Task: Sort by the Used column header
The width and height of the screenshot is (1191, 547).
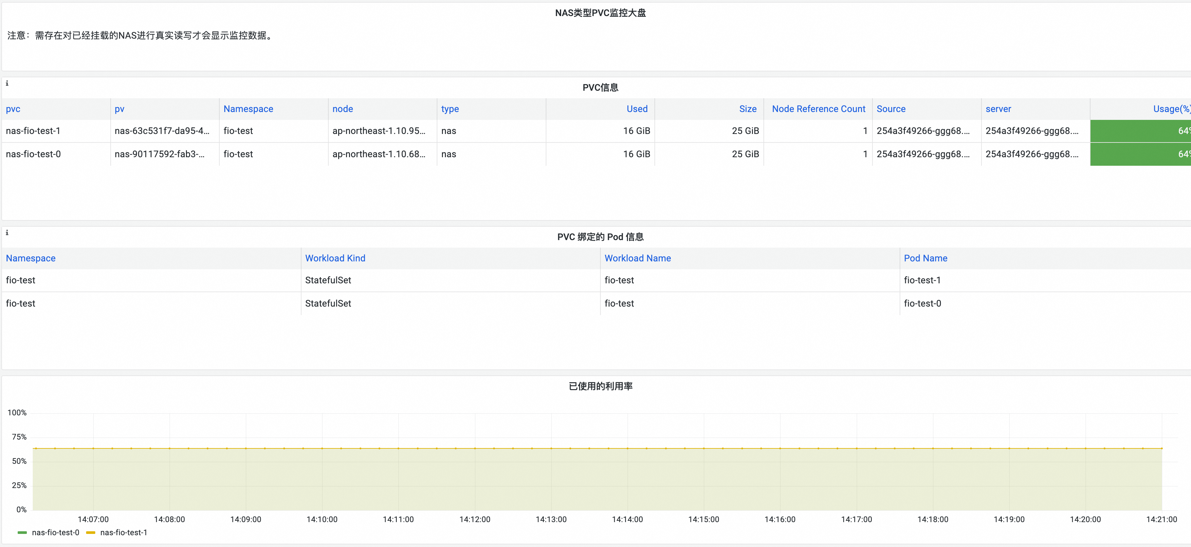Action: (x=637, y=109)
